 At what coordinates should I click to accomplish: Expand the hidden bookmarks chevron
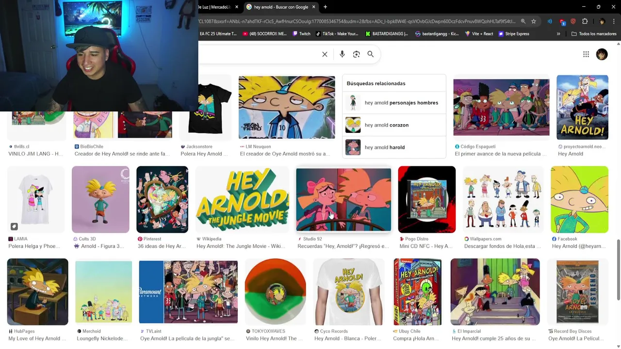pos(558,34)
